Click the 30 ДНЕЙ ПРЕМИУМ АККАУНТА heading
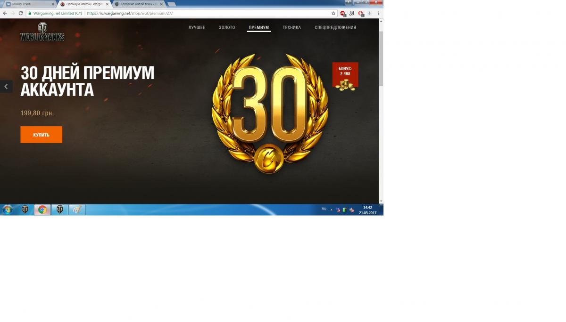Screen dimensions: 566x322 [87, 81]
